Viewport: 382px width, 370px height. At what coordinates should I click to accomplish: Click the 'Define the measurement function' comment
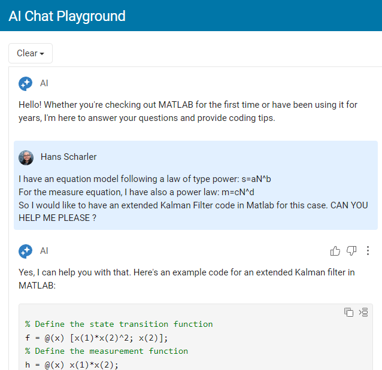pyautogui.click(x=107, y=351)
